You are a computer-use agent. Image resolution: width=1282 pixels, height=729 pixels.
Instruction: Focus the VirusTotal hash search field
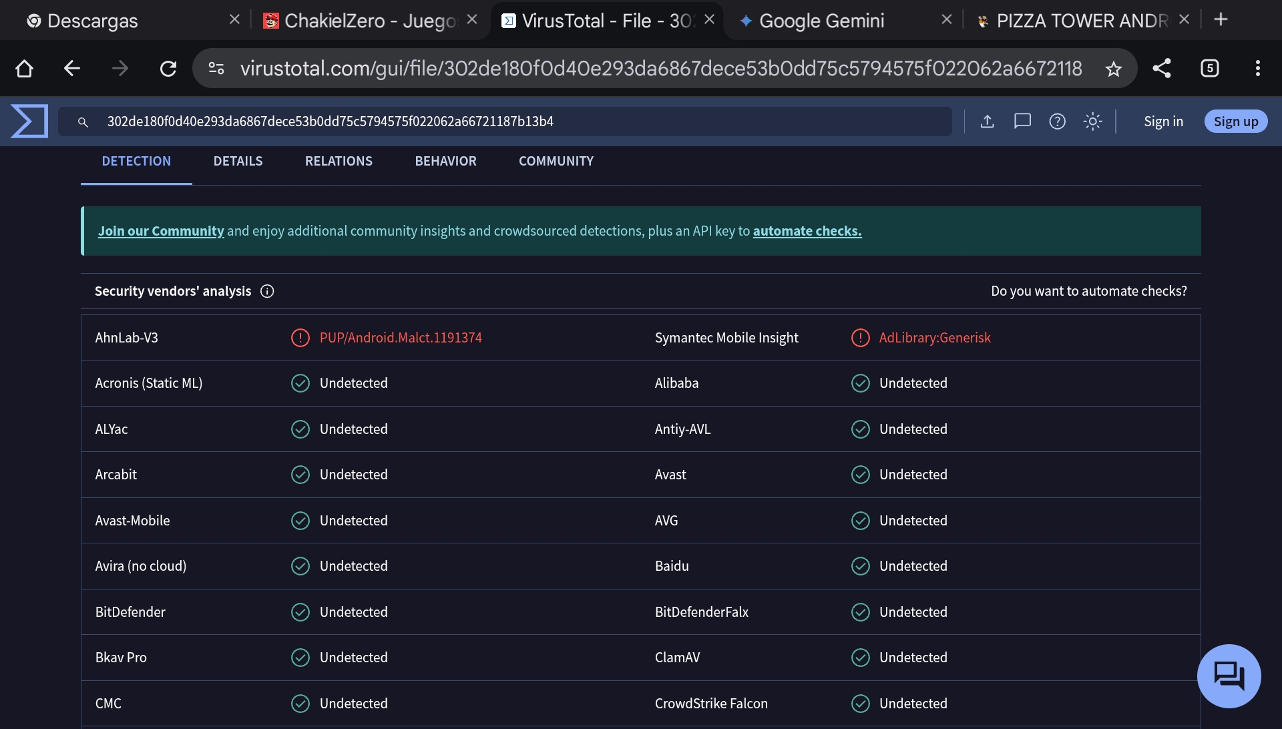click(x=505, y=121)
